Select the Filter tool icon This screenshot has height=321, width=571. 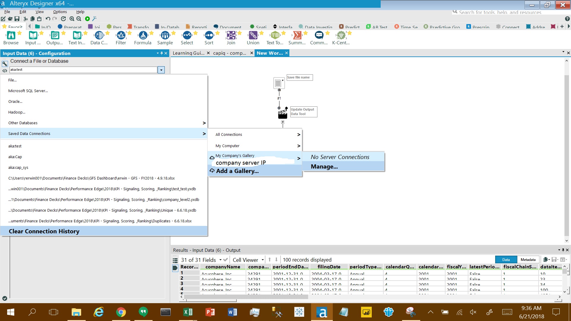(x=121, y=36)
